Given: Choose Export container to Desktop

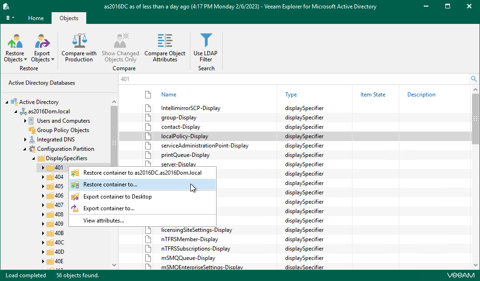Looking at the screenshot, I should 117,197.
